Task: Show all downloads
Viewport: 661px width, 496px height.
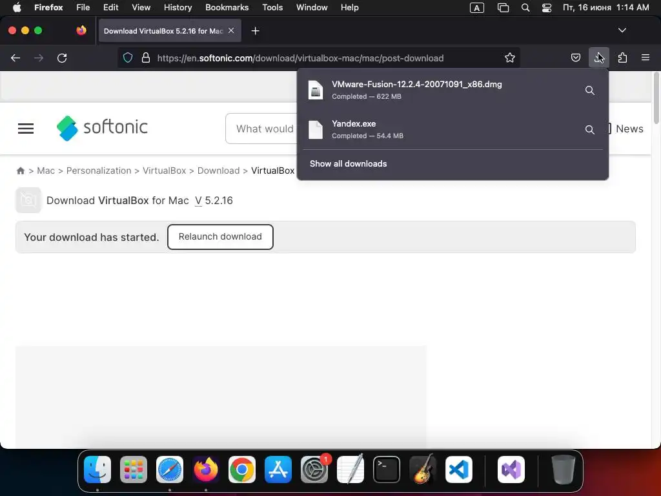Action: (348, 163)
